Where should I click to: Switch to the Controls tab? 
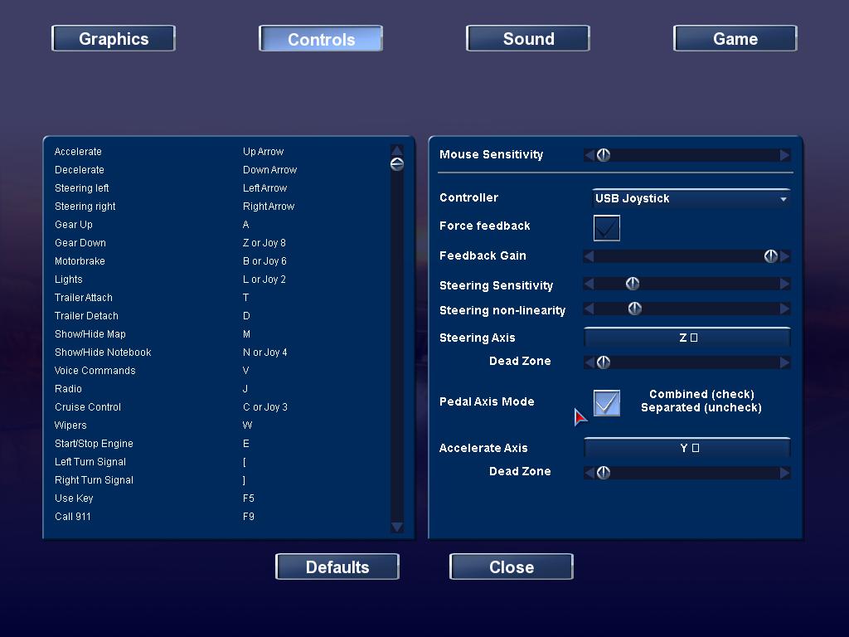321,38
